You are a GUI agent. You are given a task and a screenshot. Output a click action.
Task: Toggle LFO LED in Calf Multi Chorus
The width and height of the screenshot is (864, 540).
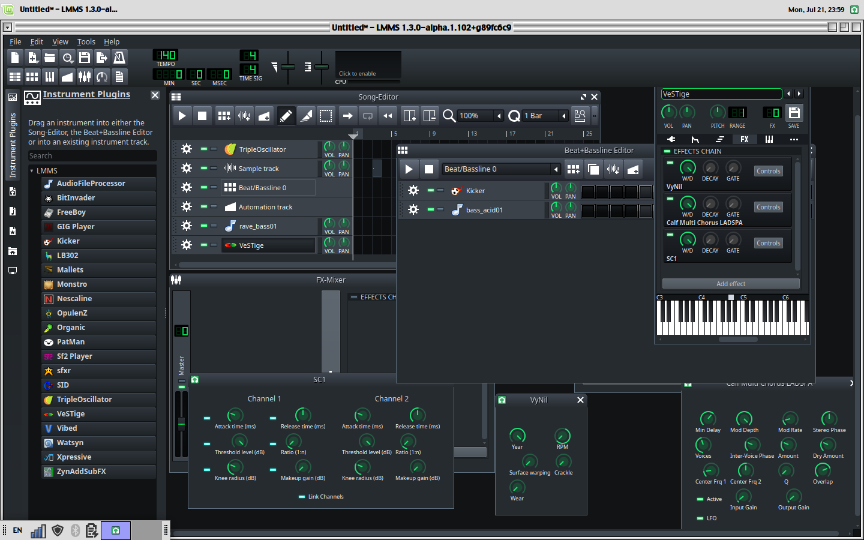(700, 518)
